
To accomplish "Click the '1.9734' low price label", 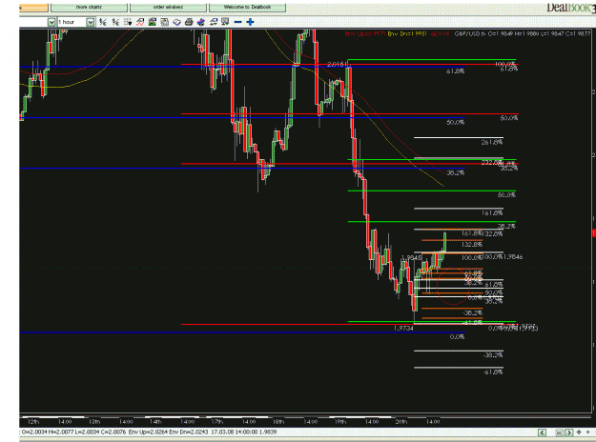I will point(403,328).
